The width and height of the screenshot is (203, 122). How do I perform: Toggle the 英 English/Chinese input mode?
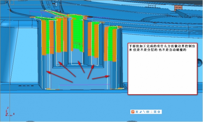point(137,112)
